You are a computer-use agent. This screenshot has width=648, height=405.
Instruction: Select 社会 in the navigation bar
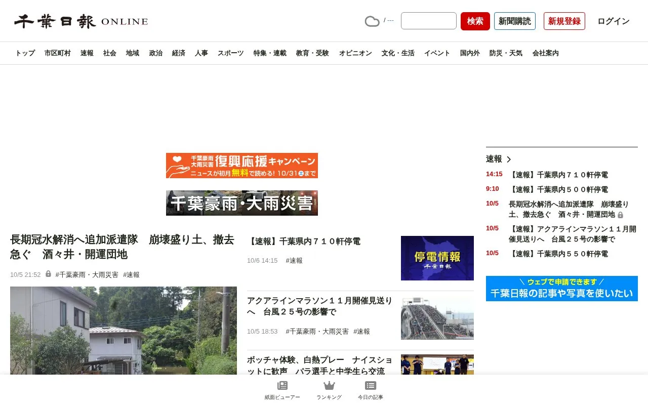(x=110, y=53)
